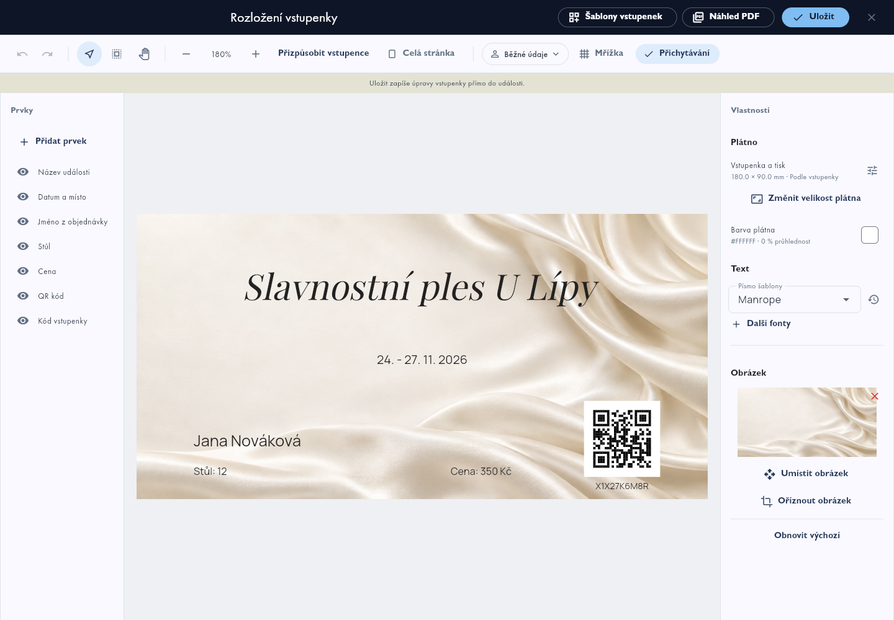This screenshot has width=894, height=620.
Task: Click the satin image thumbnail in properties
Action: coord(807,422)
